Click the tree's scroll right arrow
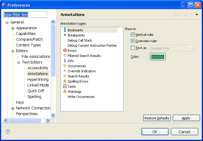The image size is (203, 141). (48, 120)
